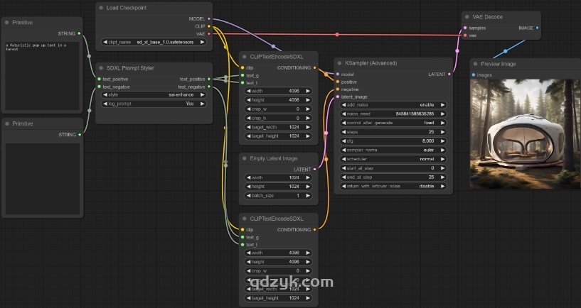Open the style sai-enhance dropdown
Image resolution: width=581 pixels, height=308 pixels.
click(154, 94)
